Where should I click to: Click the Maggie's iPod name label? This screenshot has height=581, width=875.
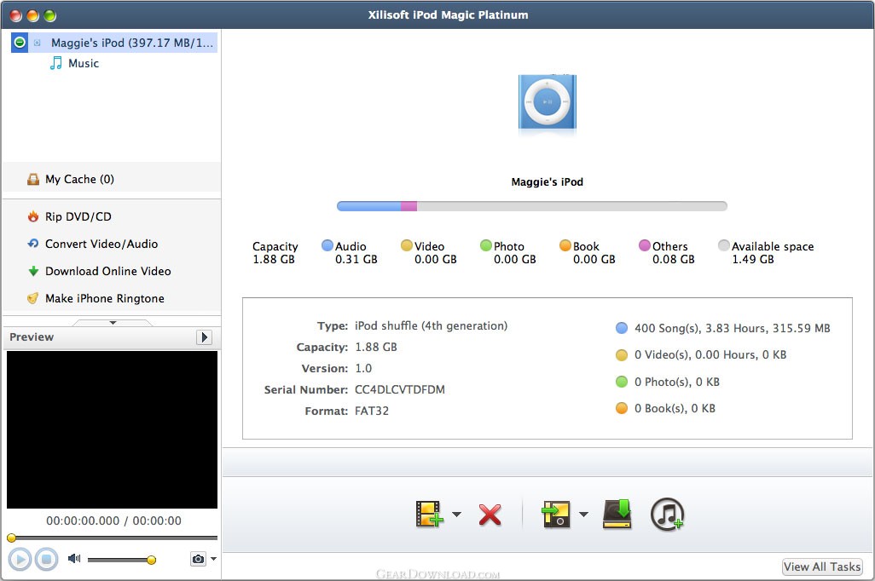point(547,181)
